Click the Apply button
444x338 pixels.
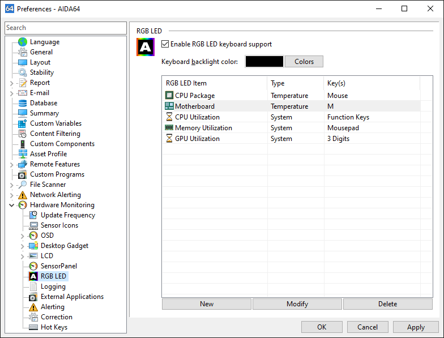(416, 327)
